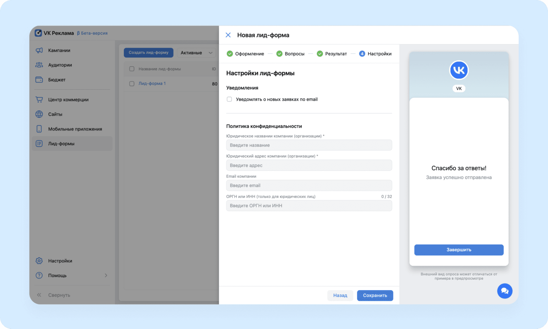
Task: Open the chat support bubble icon
Action: click(504, 291)
